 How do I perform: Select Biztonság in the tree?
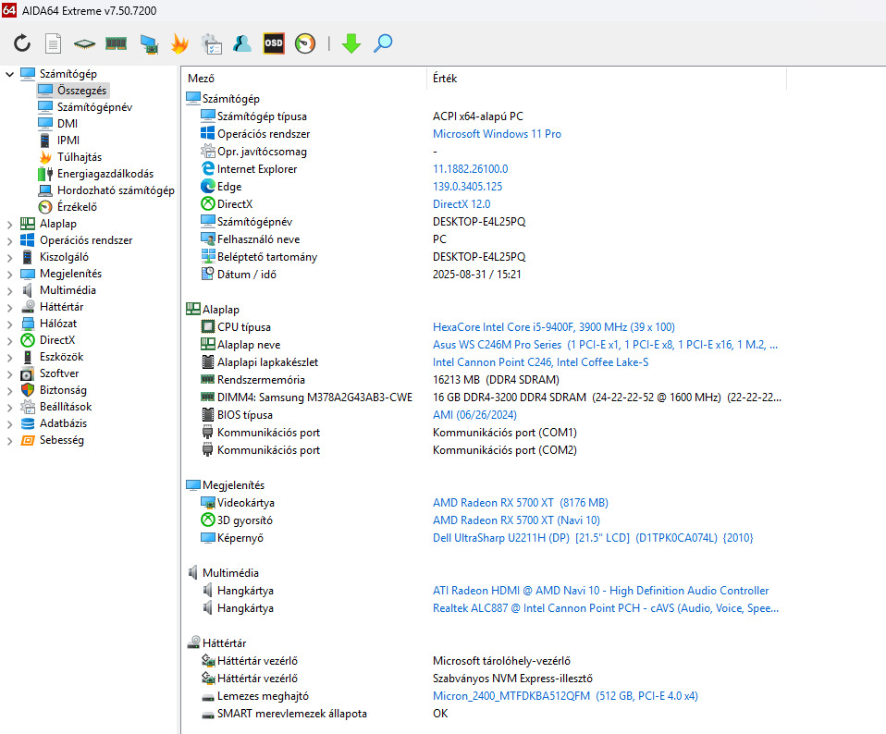pos(63,390)
